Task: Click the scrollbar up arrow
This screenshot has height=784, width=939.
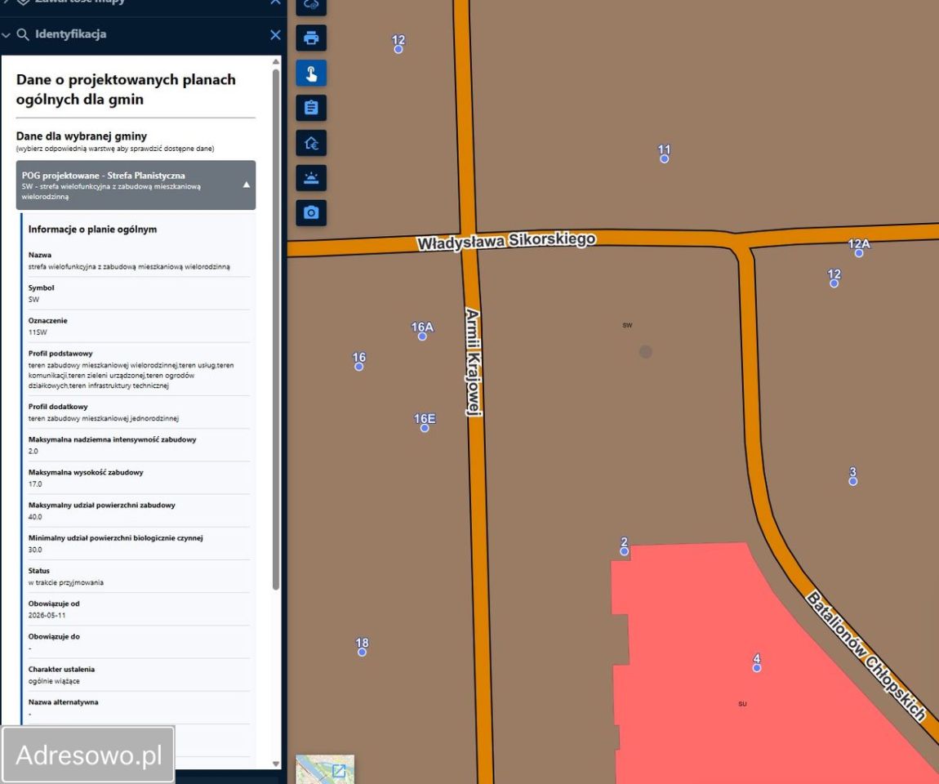Action: tap(275, 62)
